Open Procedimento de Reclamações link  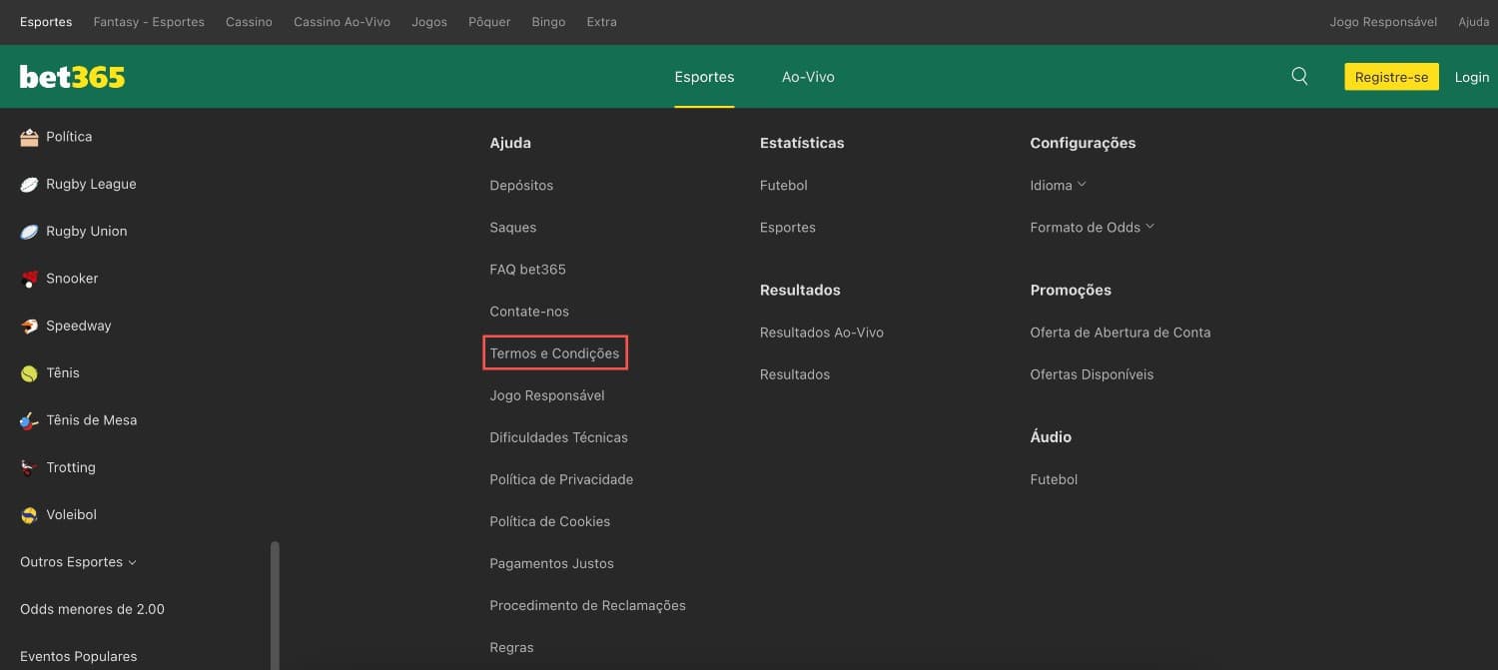click(x=588, y=605)
